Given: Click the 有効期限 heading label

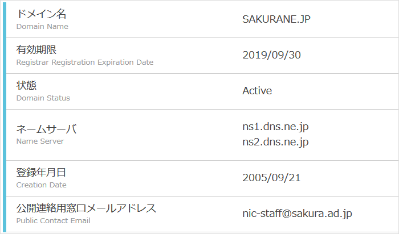Looking at the screenshot, I should tap(36, 51).
